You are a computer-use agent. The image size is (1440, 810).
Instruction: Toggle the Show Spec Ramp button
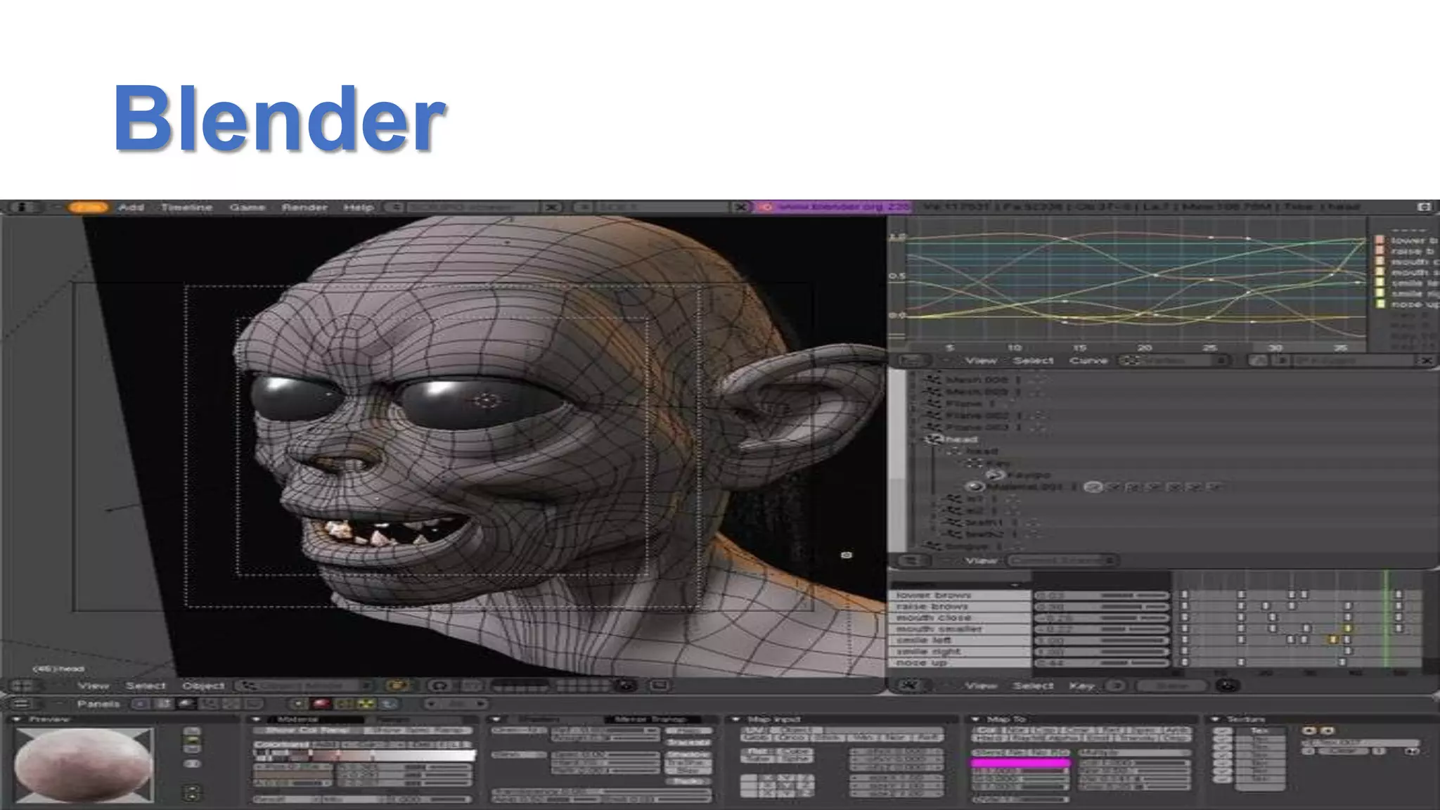pos(418,731)
